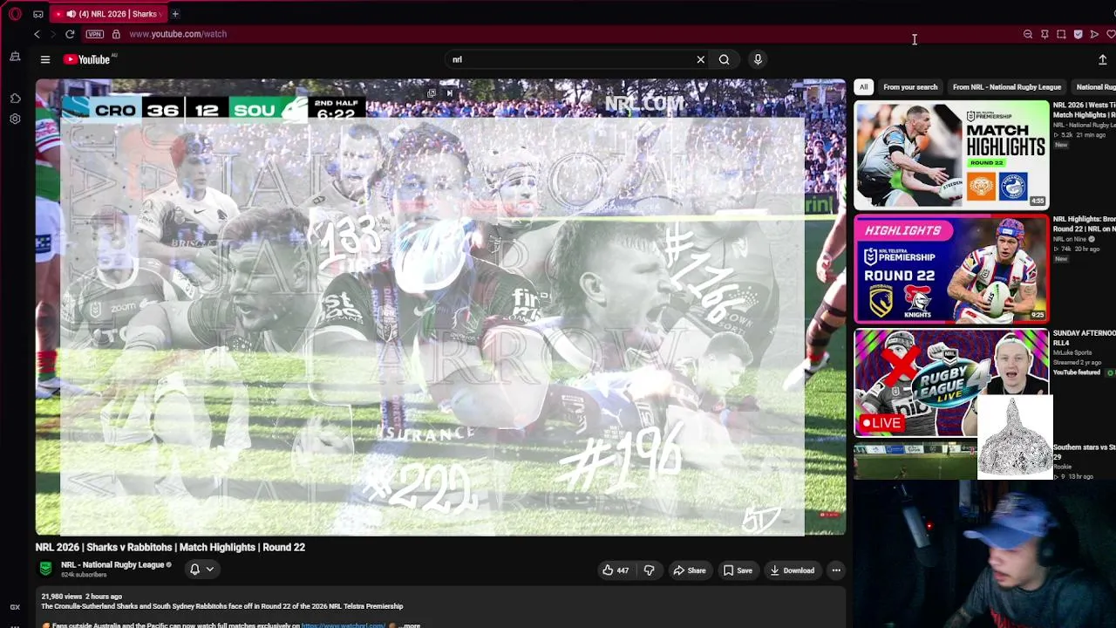
Task: Bookmark this page with heart icon
Action: point(1111,34)
